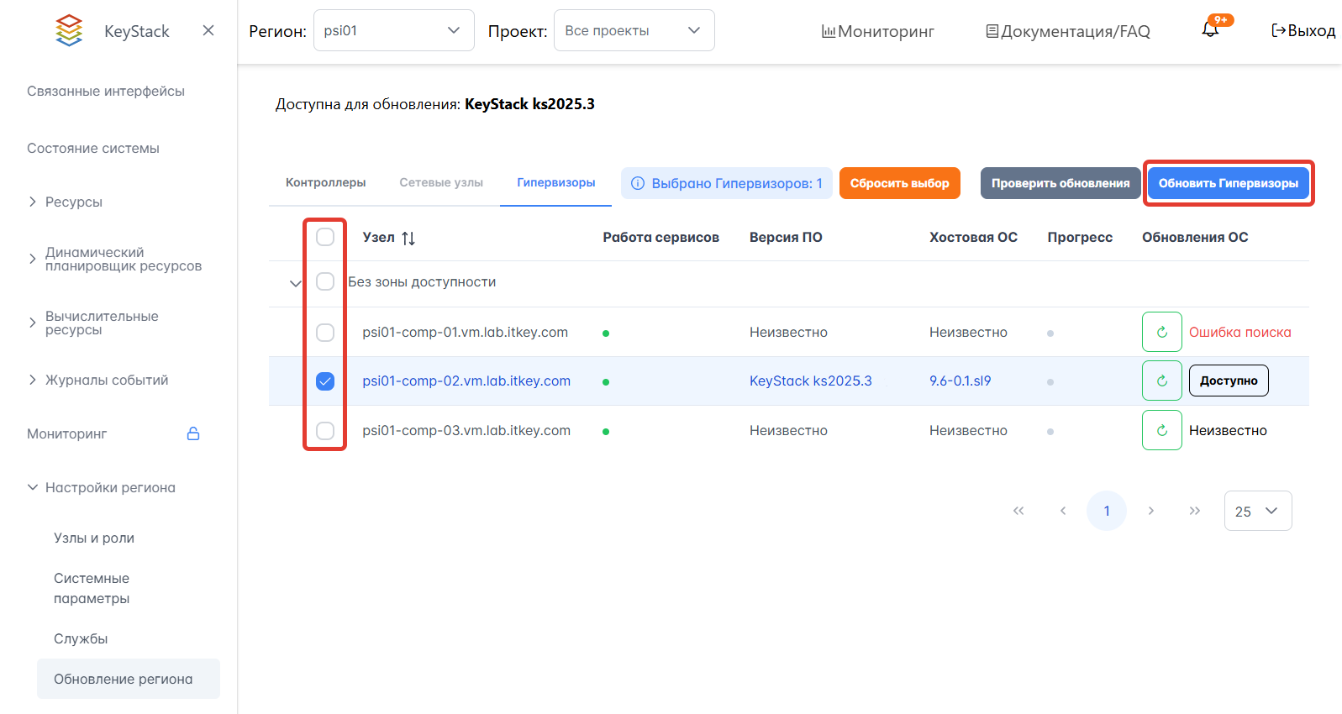Switch to the Сетевые узлы tab
Screen dimensions: 1342x714
pyautogui.click(x=441, y=182)
